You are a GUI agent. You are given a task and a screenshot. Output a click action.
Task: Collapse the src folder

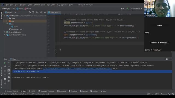coord(7,24)
